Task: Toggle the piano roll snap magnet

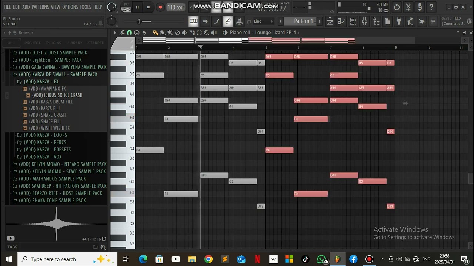Action: pos(129,33)
